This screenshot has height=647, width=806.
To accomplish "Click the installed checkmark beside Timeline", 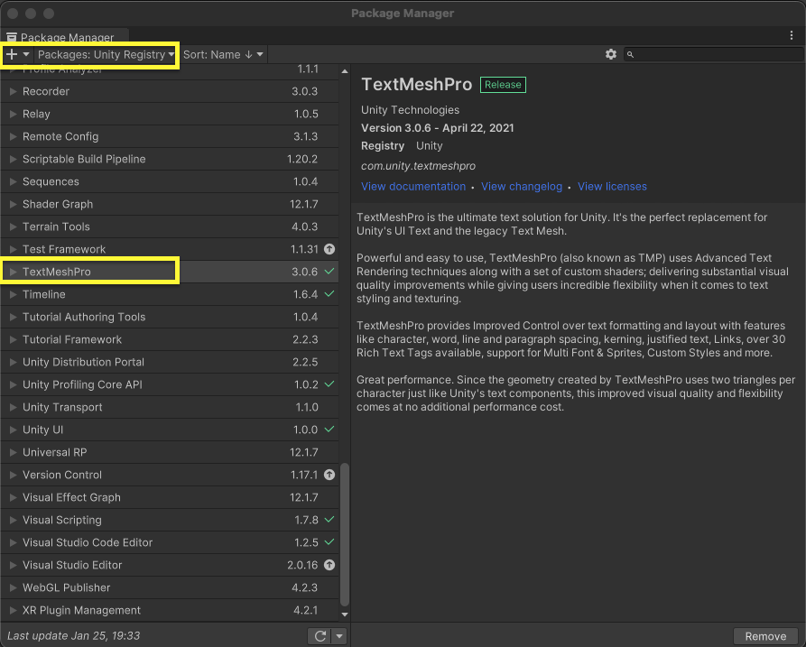I will [x=329, y=294].
